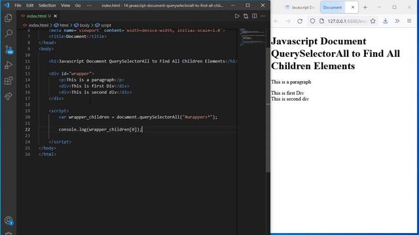Click the browser forward arrow

pos(288,21)
